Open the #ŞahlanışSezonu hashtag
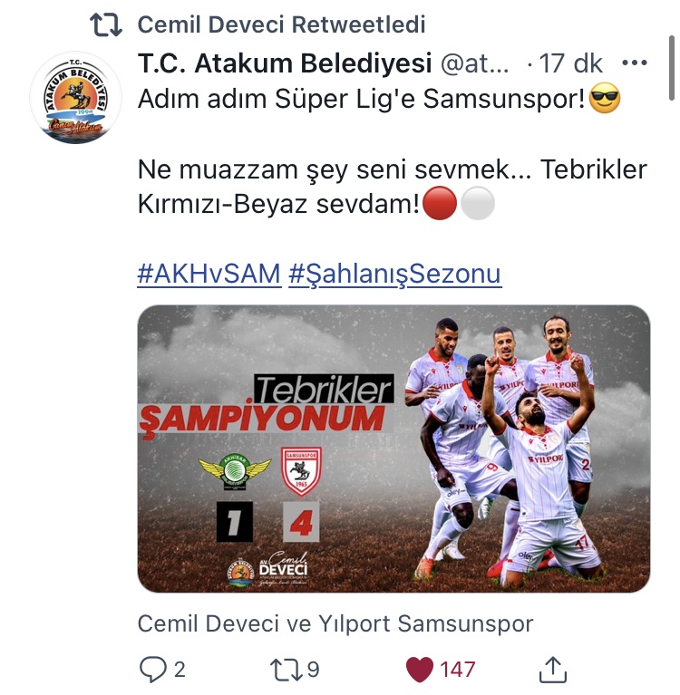 click(x=394, y=274)
